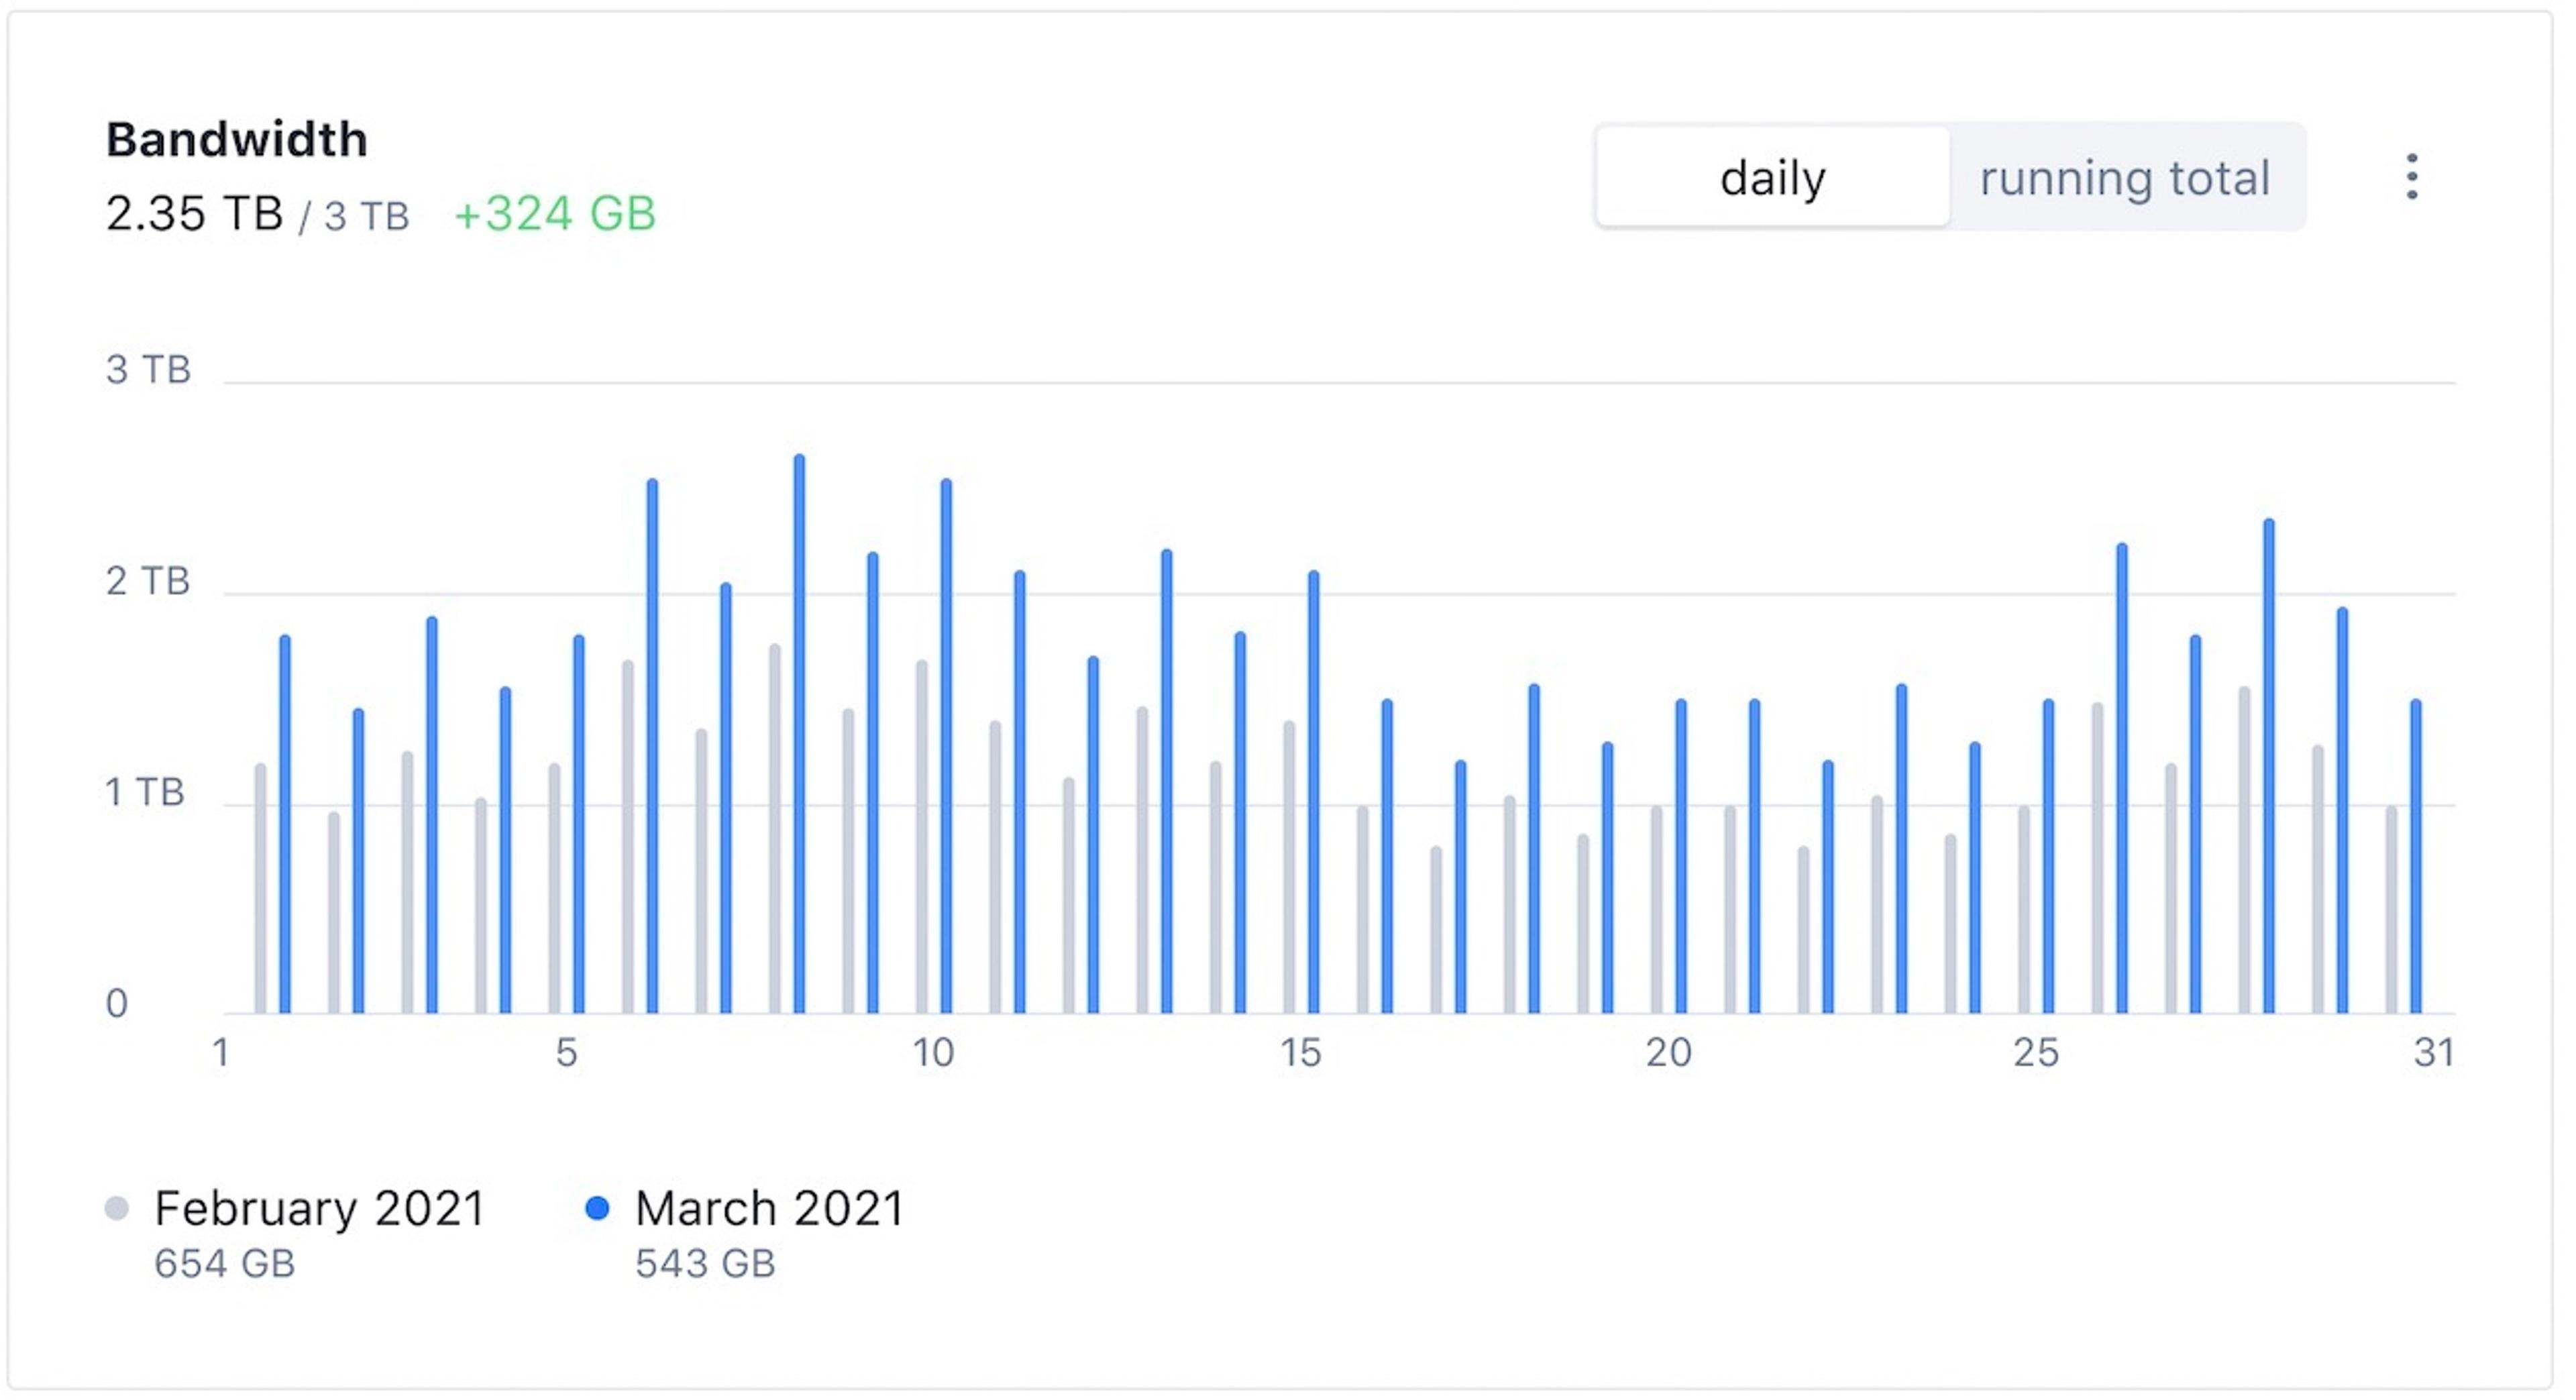Click the Bandwidth card title

click(x=237, y=139)
